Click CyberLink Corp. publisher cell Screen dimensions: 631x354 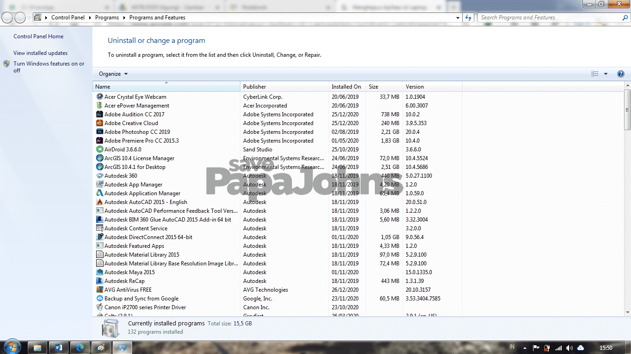pyautogui.click(x=263, y=97)
